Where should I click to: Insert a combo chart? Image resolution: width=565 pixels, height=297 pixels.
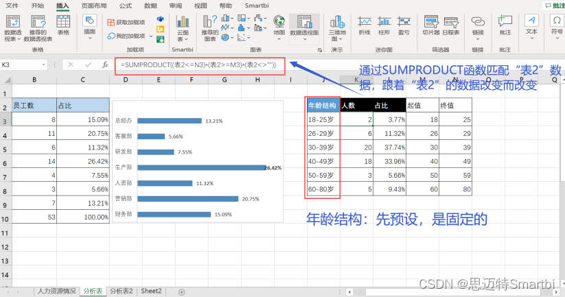(258, 27)
